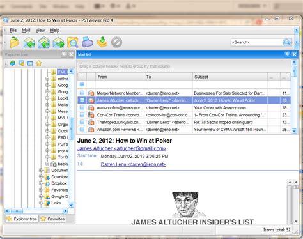Click the grey cancel circle icon
Image resolution: width=303 pixels, height=239 pixels.
(116, 42)
